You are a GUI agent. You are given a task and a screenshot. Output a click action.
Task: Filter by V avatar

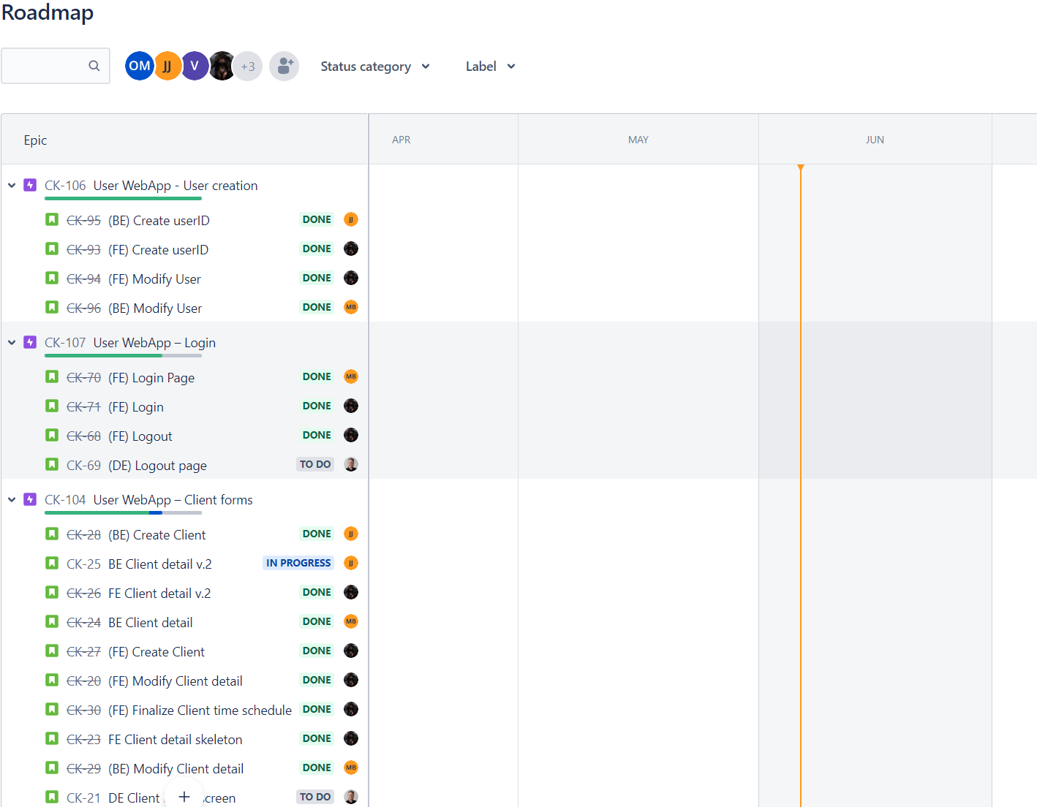(x=195, y=66)
